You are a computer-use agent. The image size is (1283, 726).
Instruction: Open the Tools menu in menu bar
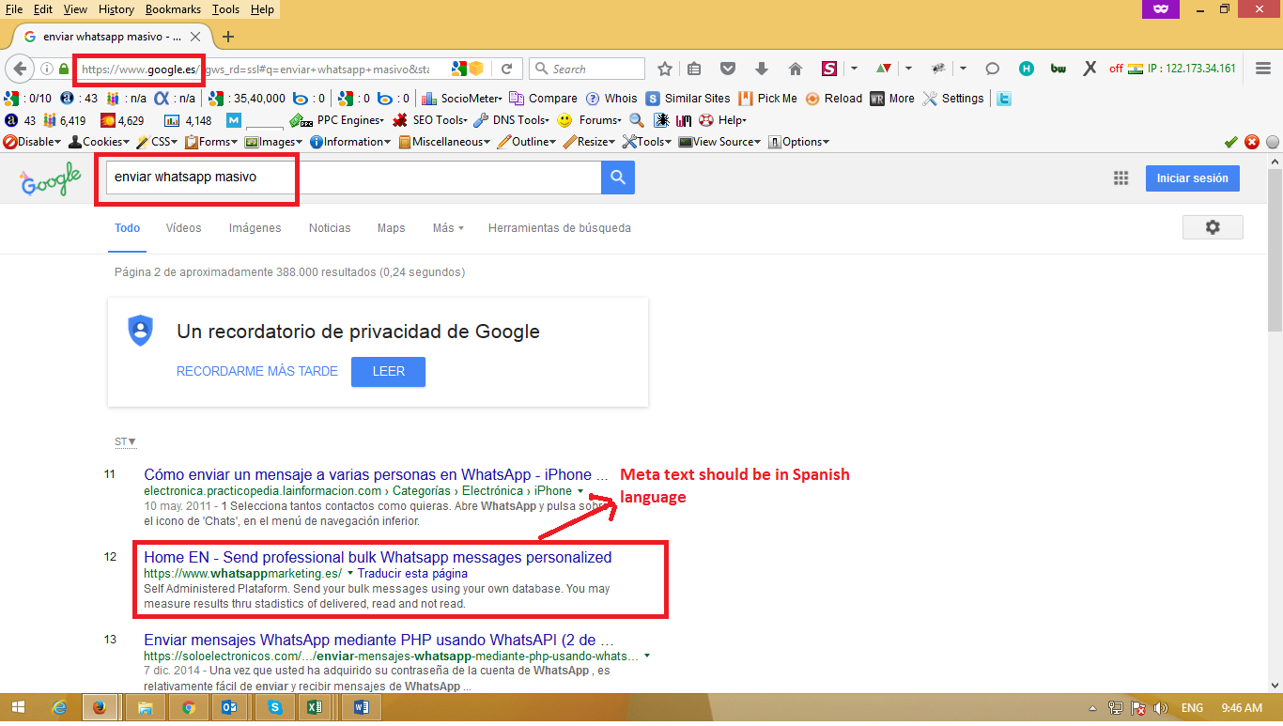click(225, 9)
